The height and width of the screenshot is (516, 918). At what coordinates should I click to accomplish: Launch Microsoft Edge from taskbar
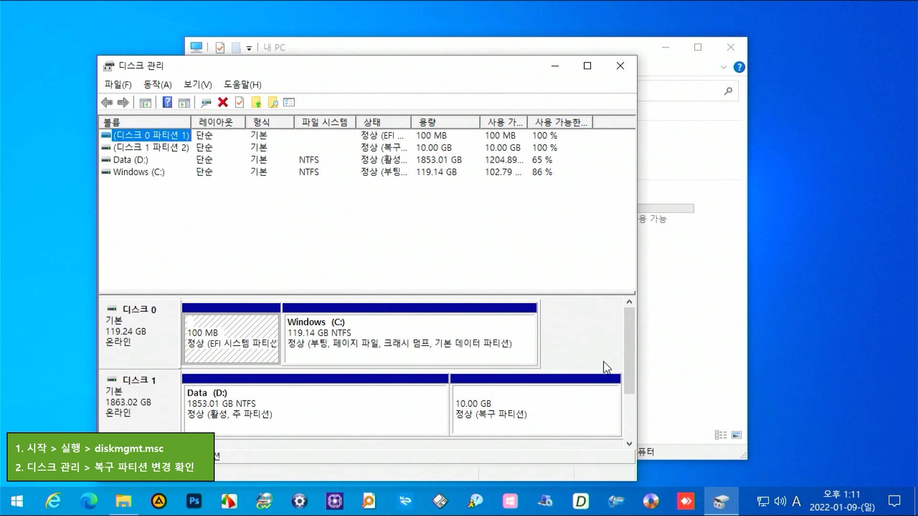88,501
